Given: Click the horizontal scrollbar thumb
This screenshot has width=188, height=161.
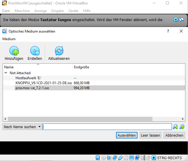Looking at the screenshot, I should coord(80,119).
